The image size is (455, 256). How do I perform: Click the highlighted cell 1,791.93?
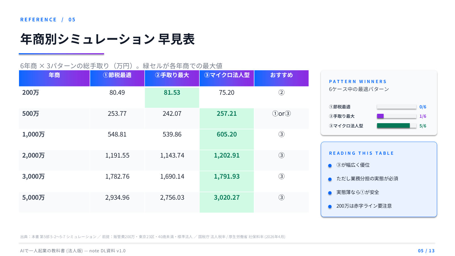point(227,181)
